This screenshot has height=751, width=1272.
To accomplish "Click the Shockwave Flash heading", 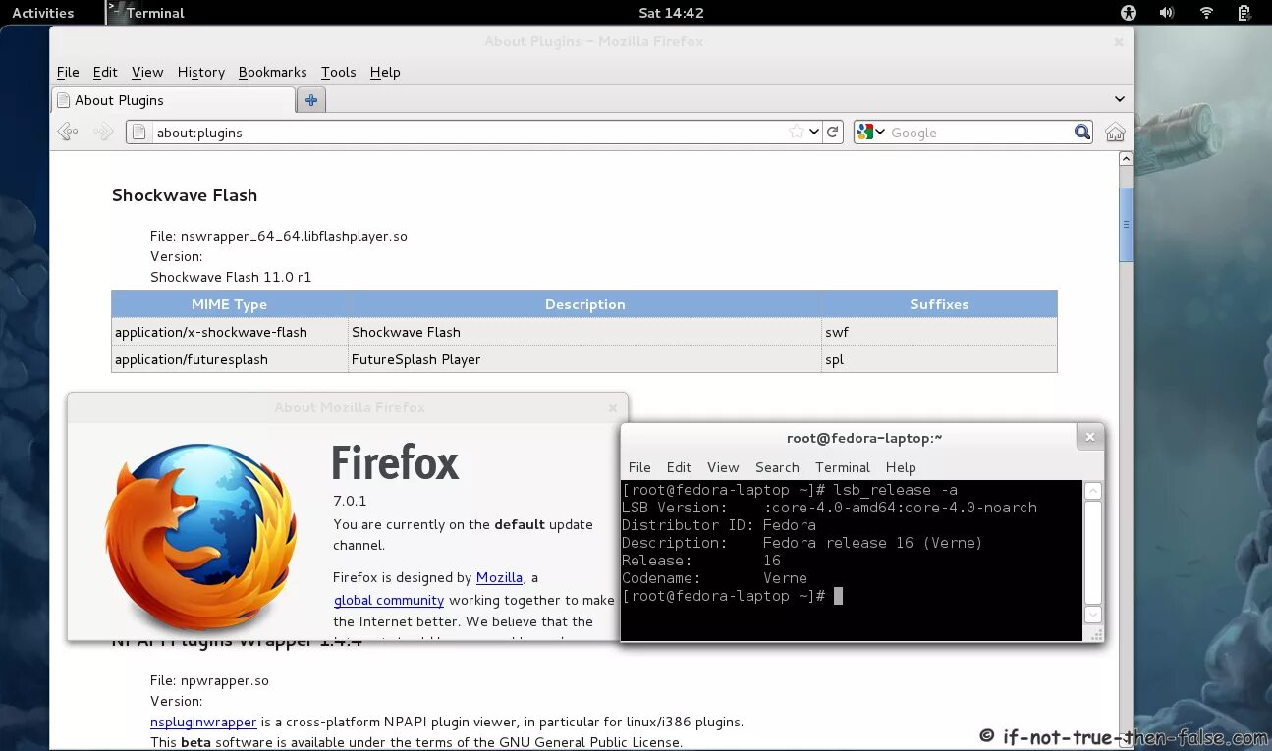I will (185, 195).
